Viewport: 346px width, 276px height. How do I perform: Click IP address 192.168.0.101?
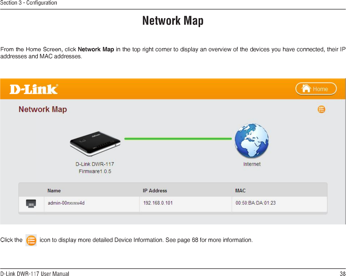point(158,203)
